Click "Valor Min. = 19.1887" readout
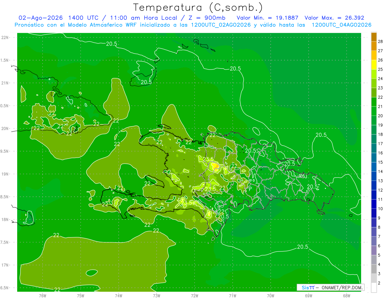Image resolution: width=389 pixels, height=300 pixels. pos(267,18)
